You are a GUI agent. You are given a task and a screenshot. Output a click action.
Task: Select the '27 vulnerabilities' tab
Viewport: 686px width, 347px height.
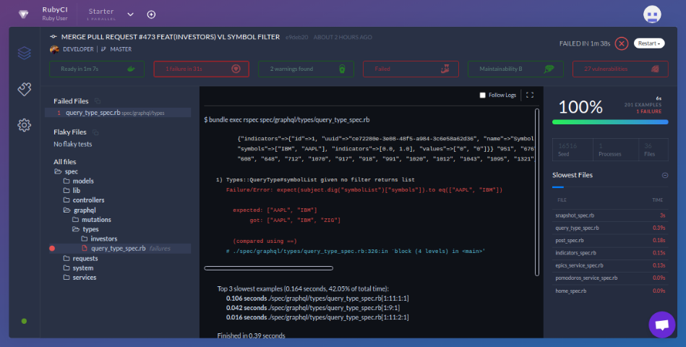tap(620, 69)
